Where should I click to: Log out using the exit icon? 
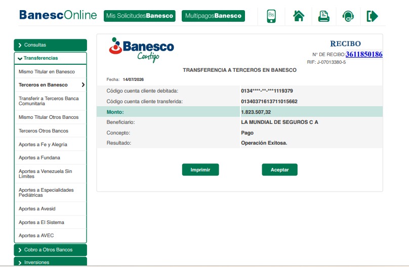click(372, 16)
